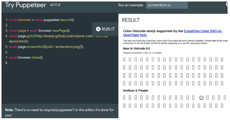This screenshot has width=230, height=120.
Task: Open the EmojiOne Color SVG-in-OpenType font link
Action: (173, 33)
